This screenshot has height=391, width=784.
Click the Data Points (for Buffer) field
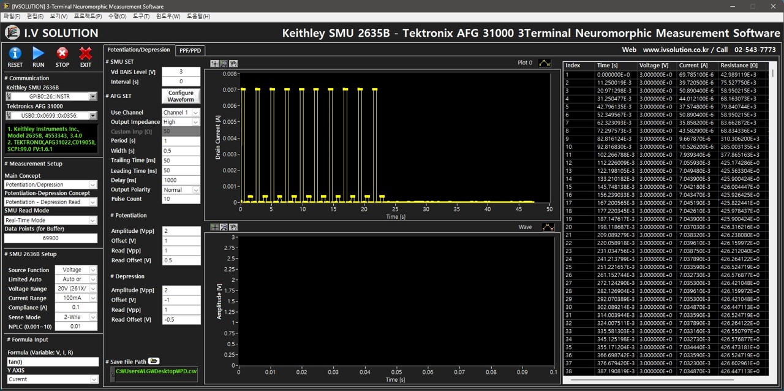51,238
